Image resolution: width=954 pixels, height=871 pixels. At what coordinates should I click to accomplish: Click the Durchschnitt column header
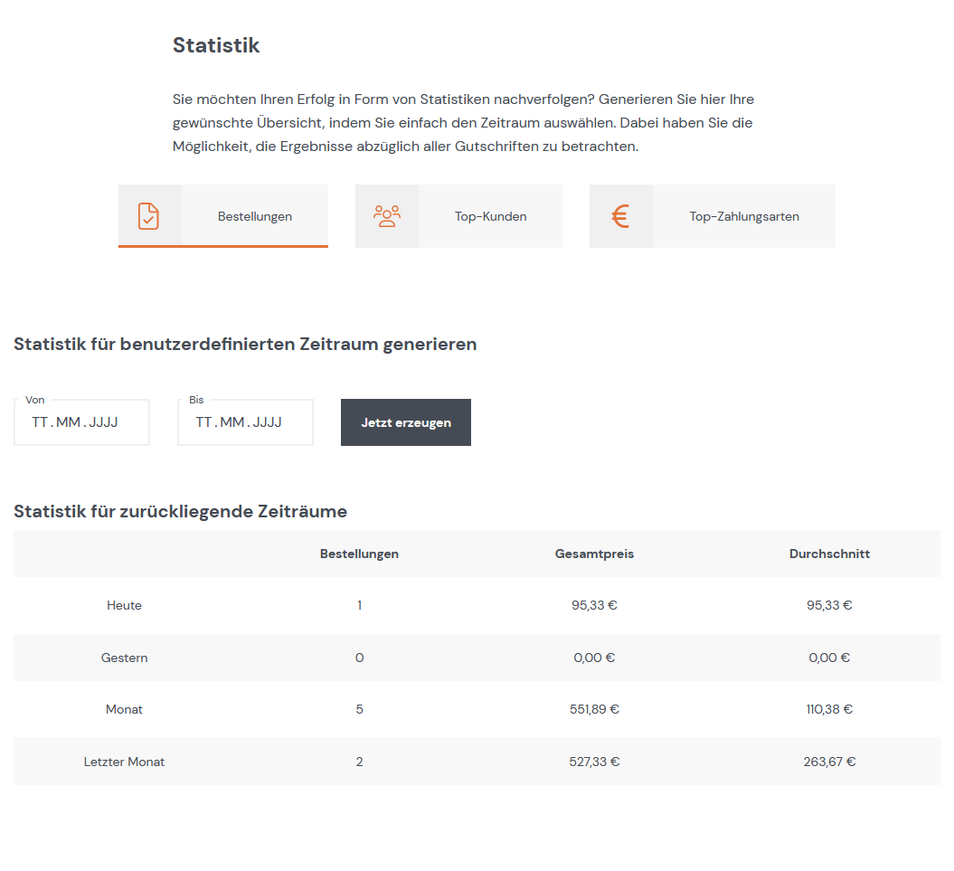tap(830, 554)
